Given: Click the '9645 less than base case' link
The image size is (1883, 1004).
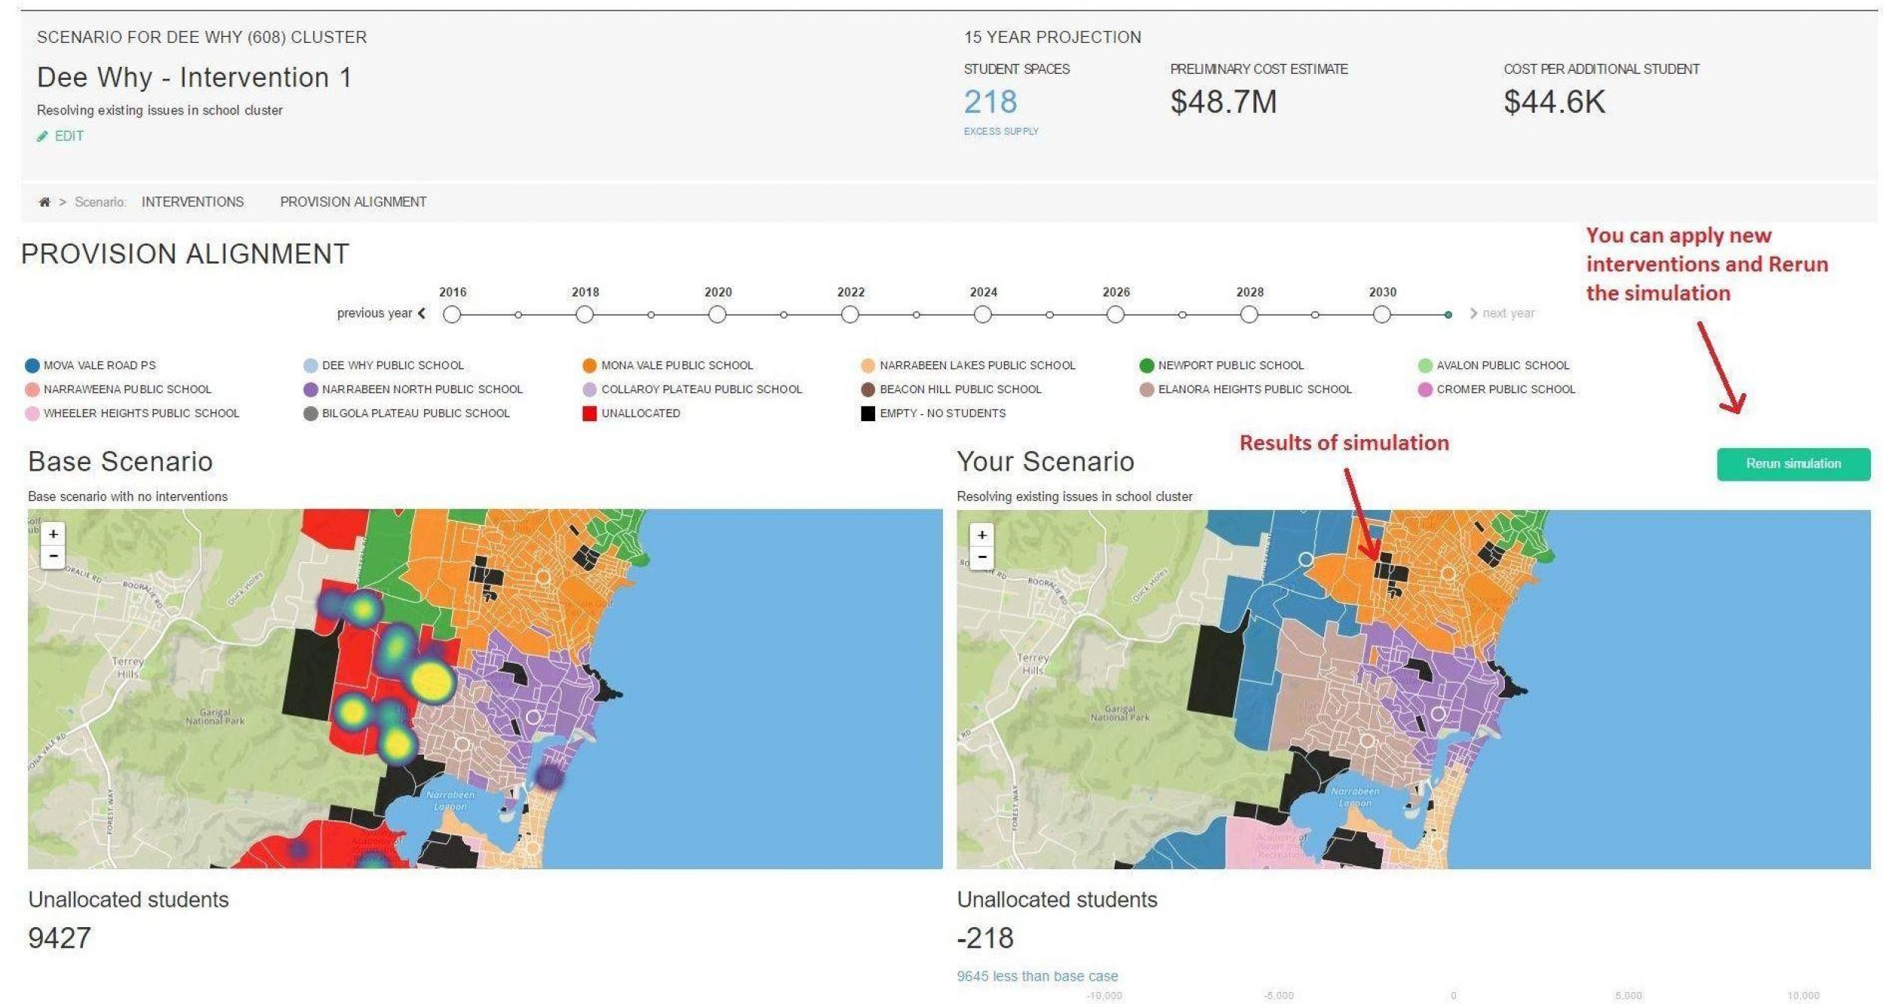Looking at the screenshot, I should (1036, 976).
